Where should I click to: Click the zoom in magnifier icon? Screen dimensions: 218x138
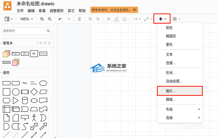(42, 19)
